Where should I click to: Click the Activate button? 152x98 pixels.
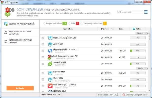coord(20,88)
